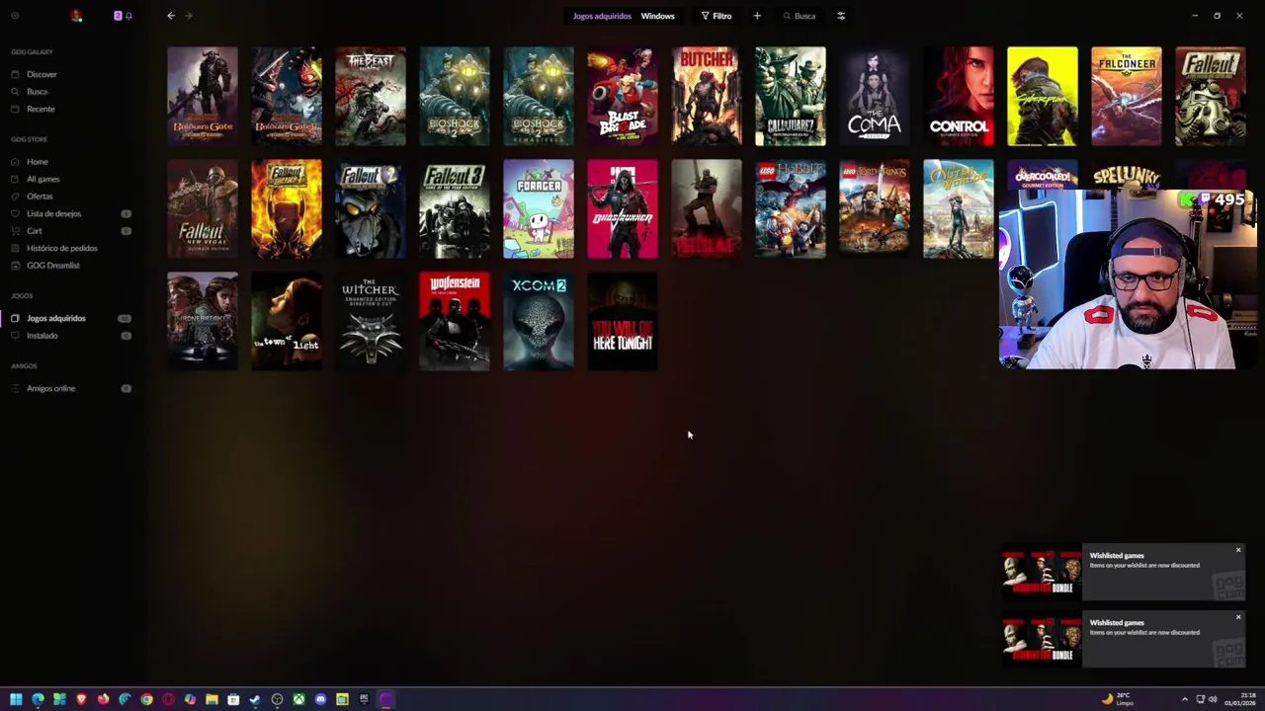Go forward with the right arrow
Viewport: 1265px width, 711px height.
click(189, 16)
